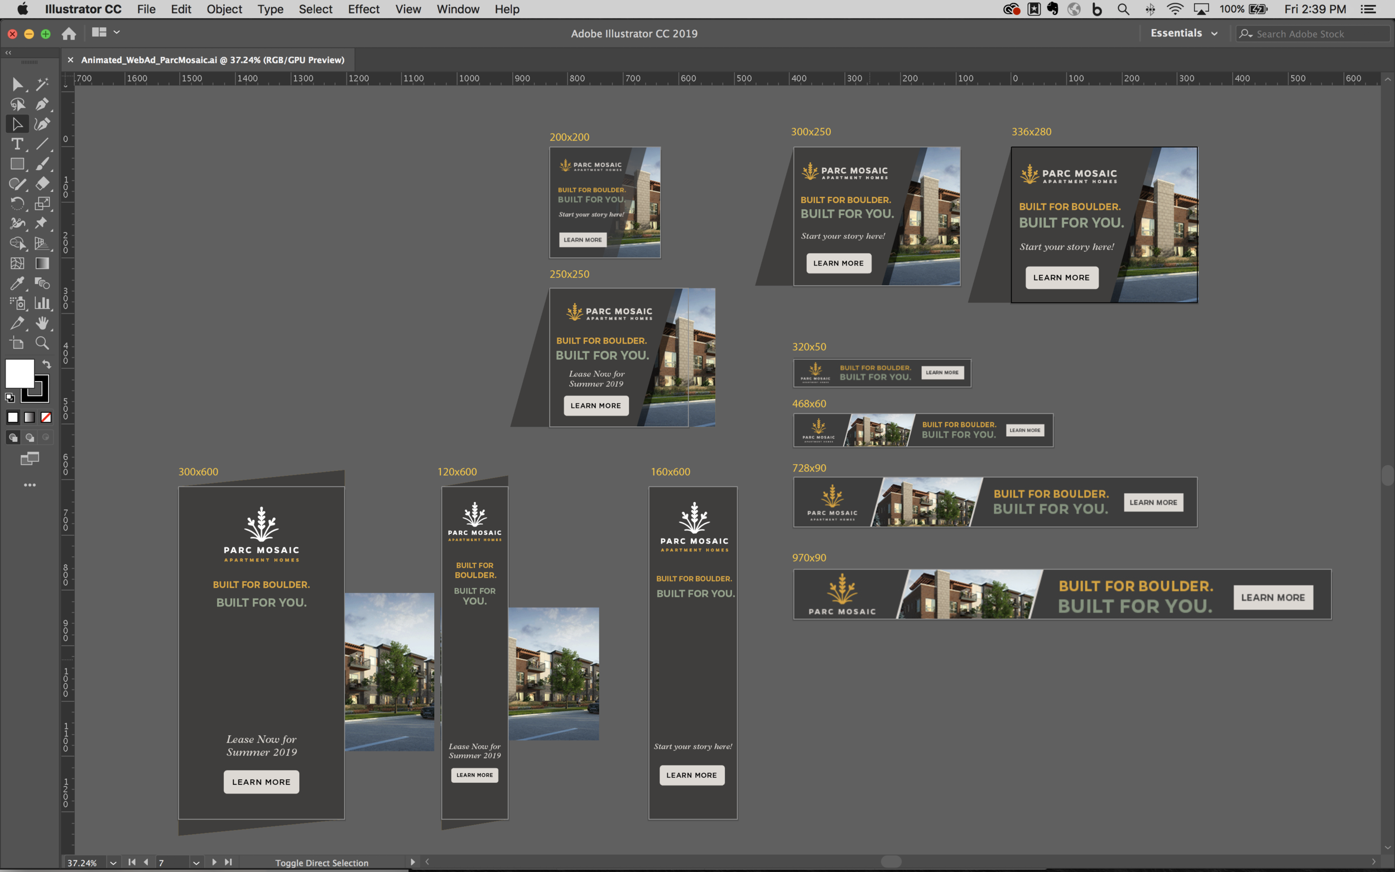Select the Line Segment tool
Viewport: 1395px width, 872px height.
pos(42,143)
